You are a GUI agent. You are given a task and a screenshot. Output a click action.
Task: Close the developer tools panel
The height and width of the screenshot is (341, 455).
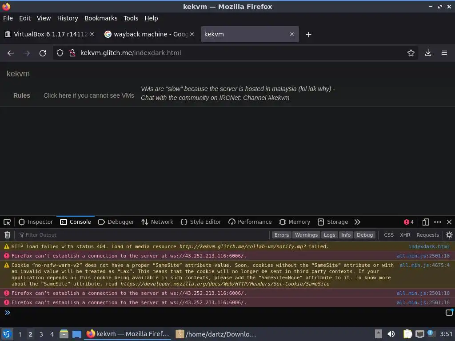pos(449,222)
